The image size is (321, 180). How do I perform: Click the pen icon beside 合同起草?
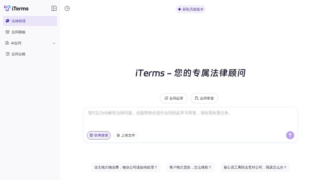[166, 98]
